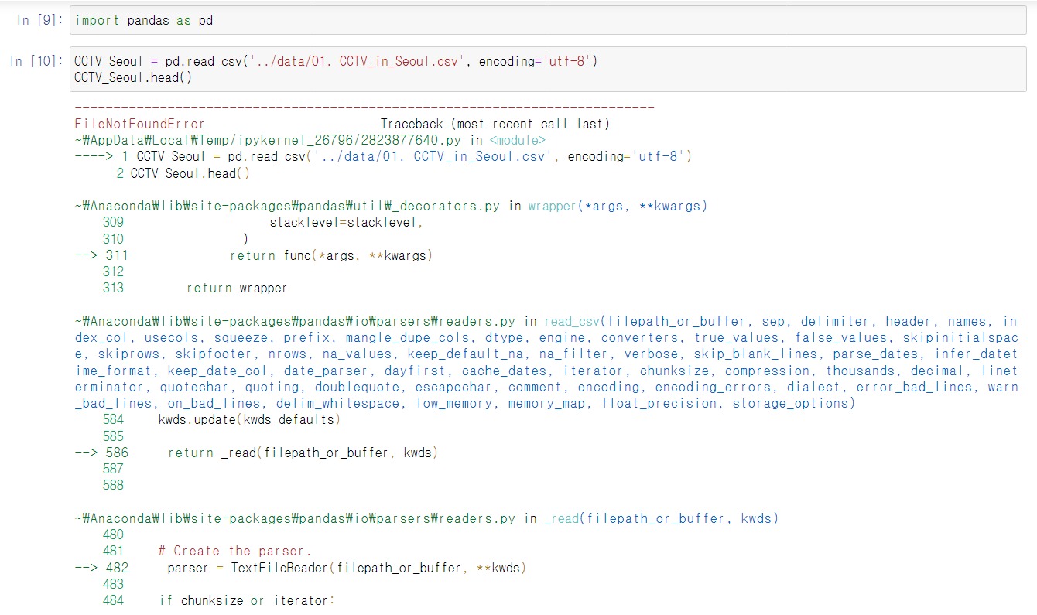Click the _decorators.py file path
The image size is (1037, 615).
[288, 206]
